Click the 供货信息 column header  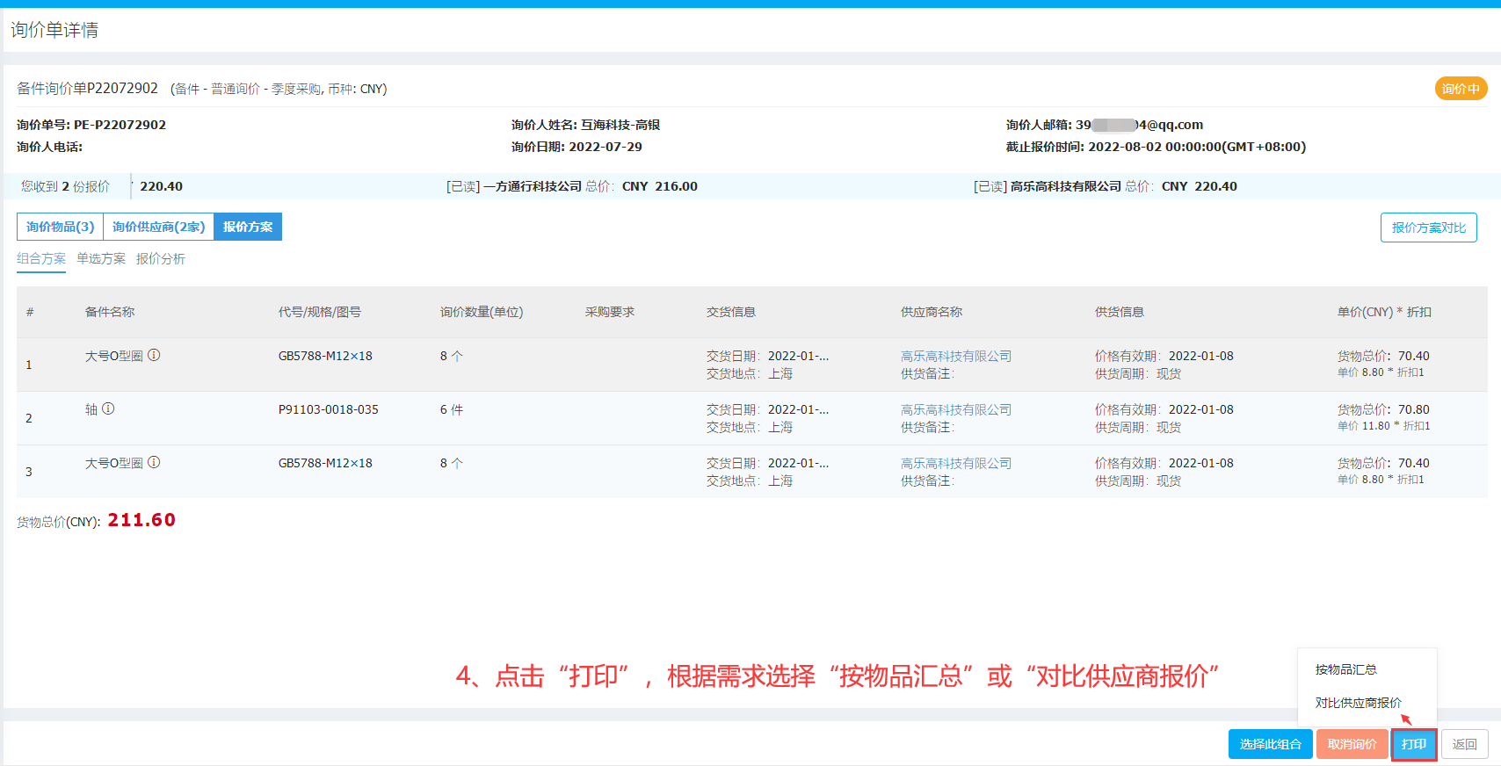click(1120, 312)
